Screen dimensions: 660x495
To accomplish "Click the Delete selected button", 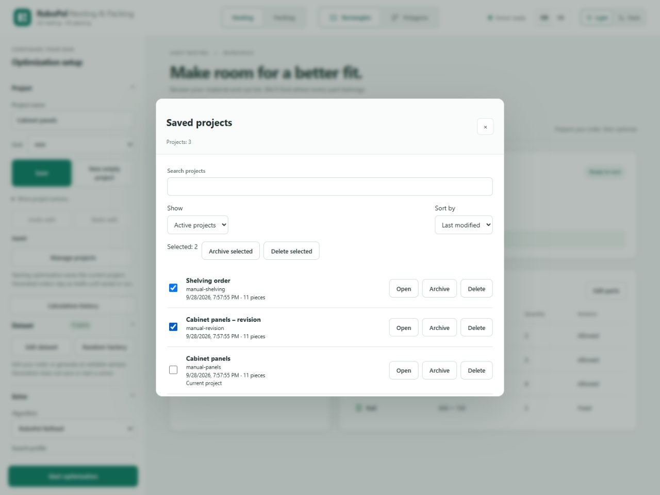I will [291, 251].
